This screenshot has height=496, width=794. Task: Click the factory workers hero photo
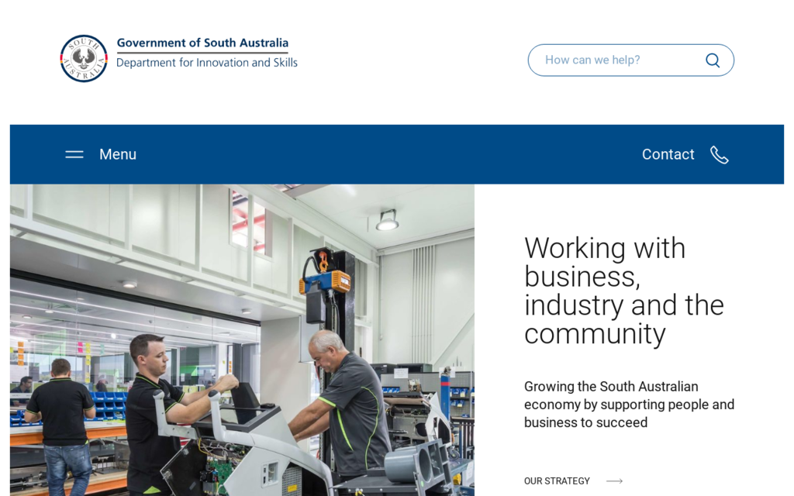pyautogui.click(x=241, y=341)
